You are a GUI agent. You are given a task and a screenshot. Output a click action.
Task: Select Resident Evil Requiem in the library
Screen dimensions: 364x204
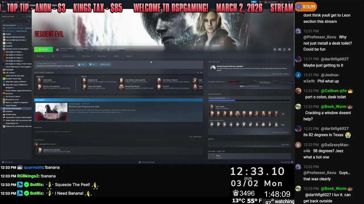pyautogui.click(x=16, y=108)
